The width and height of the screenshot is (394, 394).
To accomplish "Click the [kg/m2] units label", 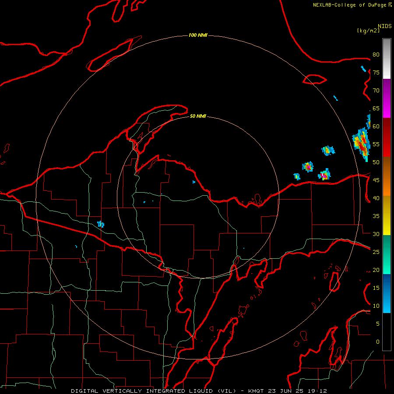I will point(368,31).
